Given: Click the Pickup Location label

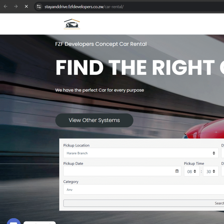Looking at the screenshot, I should click(76, 145).
